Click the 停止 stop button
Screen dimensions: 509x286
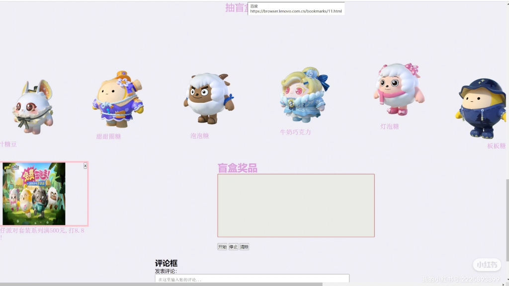233,246
